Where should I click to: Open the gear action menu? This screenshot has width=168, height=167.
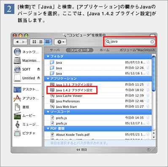click(x=60, y=42)
